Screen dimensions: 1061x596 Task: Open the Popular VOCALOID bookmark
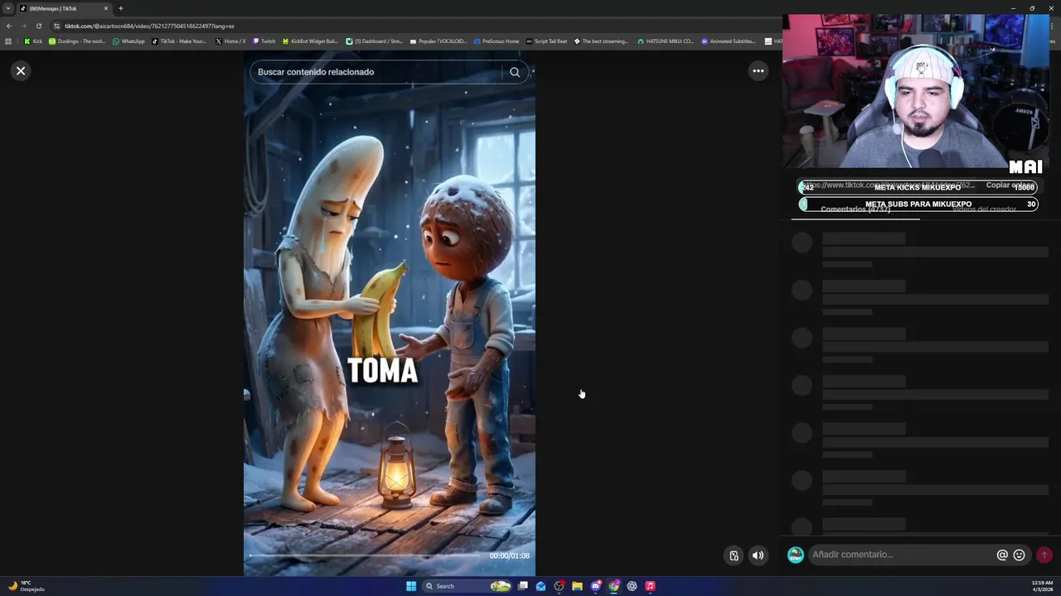click(x=438, y=41)
